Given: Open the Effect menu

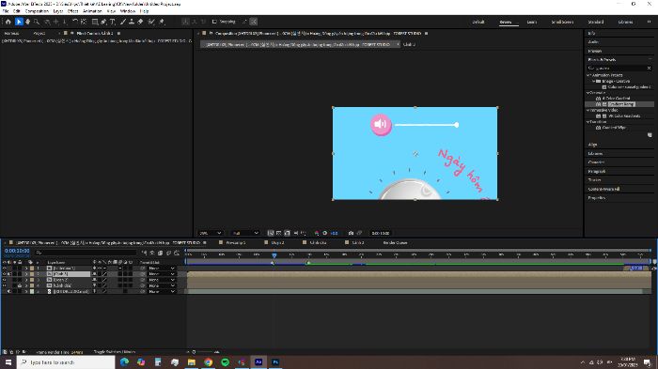Looking at the screenshot, I should tap(73, 11).
